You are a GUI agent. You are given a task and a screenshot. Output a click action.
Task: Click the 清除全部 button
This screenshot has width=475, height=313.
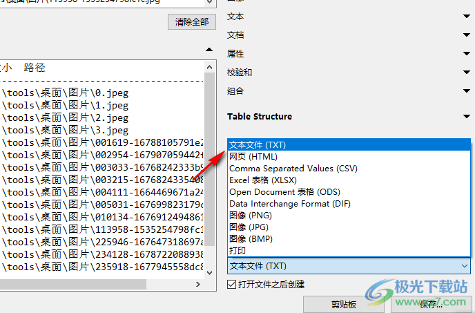coord(192,22)
